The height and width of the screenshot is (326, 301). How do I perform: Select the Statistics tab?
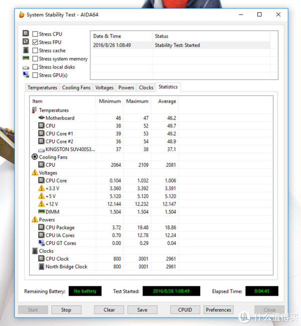point(168,87)
